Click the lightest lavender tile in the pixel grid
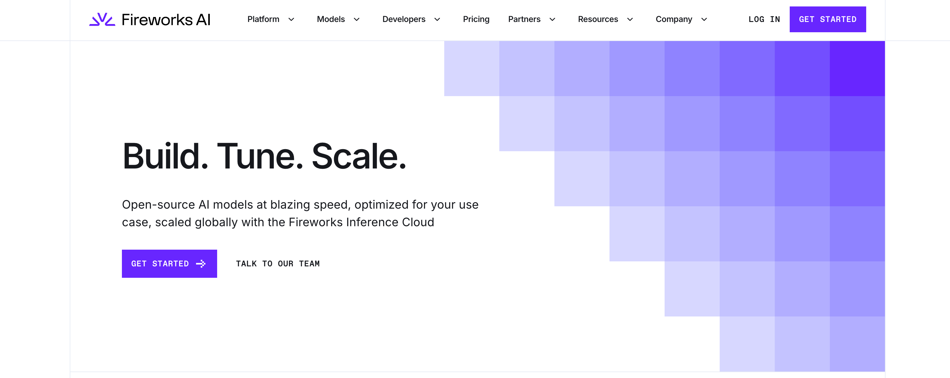The image size is (950, 378). pyautogui.click(x=472, y=68)
